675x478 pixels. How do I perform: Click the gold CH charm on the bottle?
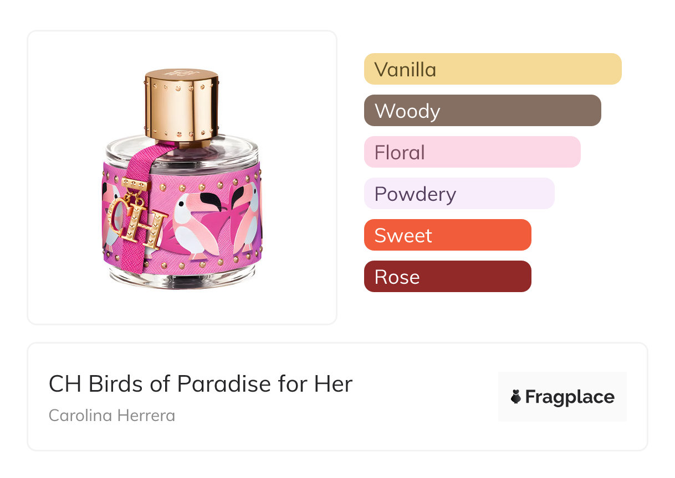[x=136, y=221]
